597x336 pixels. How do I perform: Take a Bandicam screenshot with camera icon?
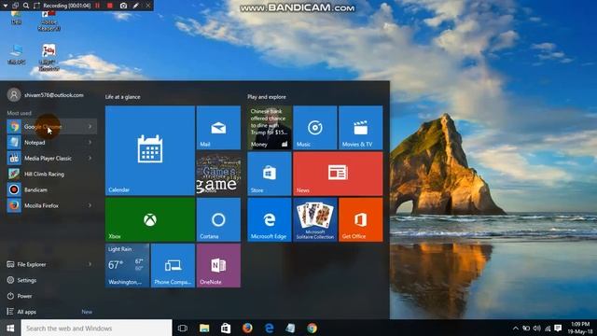pyautogui.click(x=123, y=6)
